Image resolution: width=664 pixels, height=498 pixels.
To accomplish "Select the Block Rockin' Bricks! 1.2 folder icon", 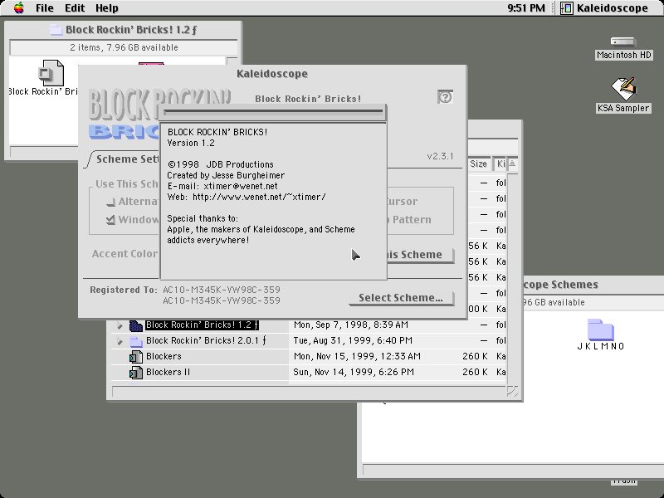I will (135, 325).
